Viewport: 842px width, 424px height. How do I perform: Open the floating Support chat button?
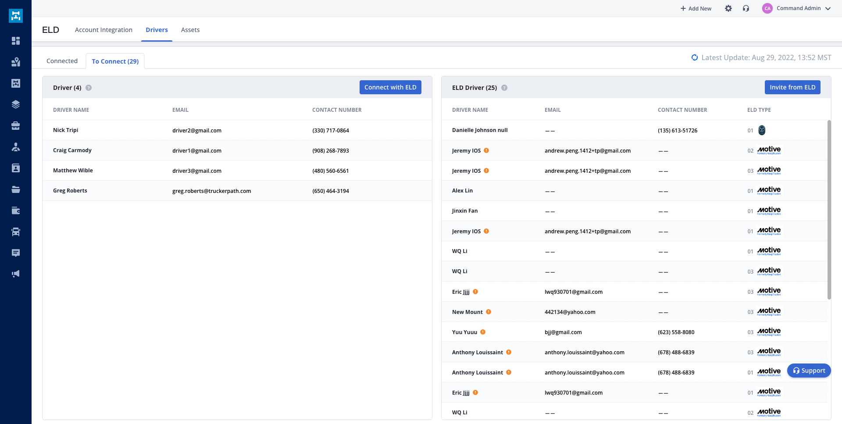coord(809,371)
